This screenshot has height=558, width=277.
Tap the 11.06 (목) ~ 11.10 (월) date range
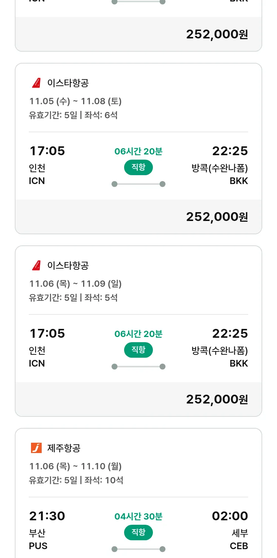[75, 466]
